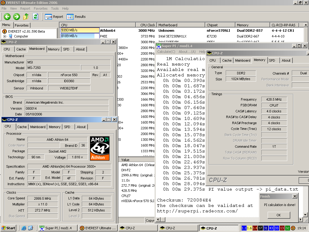Sort by Motherboard column header
Image resolution: width=309 pixels, height=232 pixels.
pos(181,25)
